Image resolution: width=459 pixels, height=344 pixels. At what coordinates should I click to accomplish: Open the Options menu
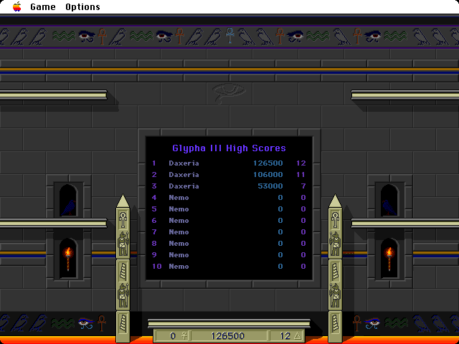(82, 6)
